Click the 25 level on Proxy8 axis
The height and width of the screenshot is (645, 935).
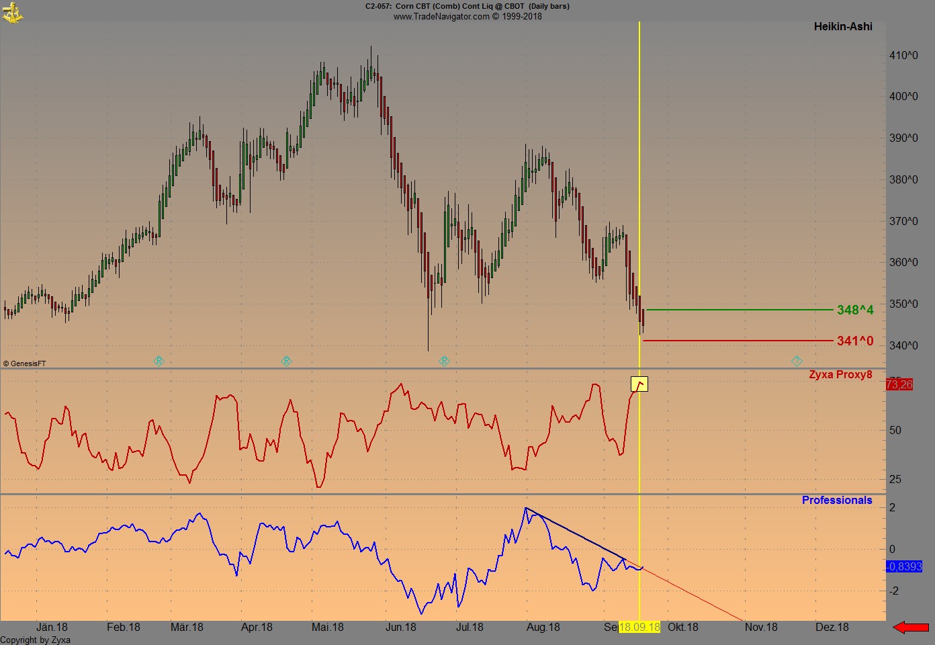click(x=895, y=479)
